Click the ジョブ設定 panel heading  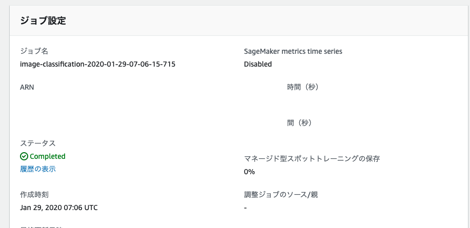43,20
